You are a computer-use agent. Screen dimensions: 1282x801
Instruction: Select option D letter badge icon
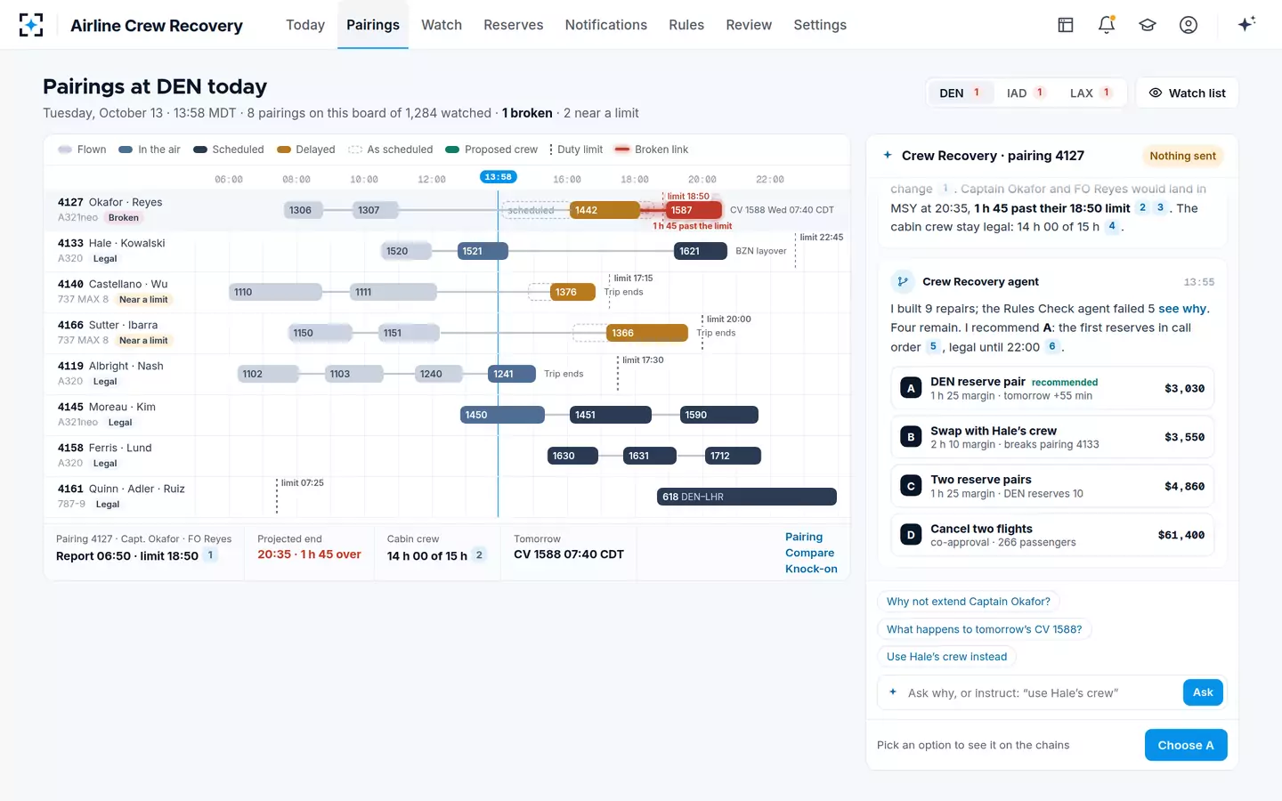tap(911, 535)
